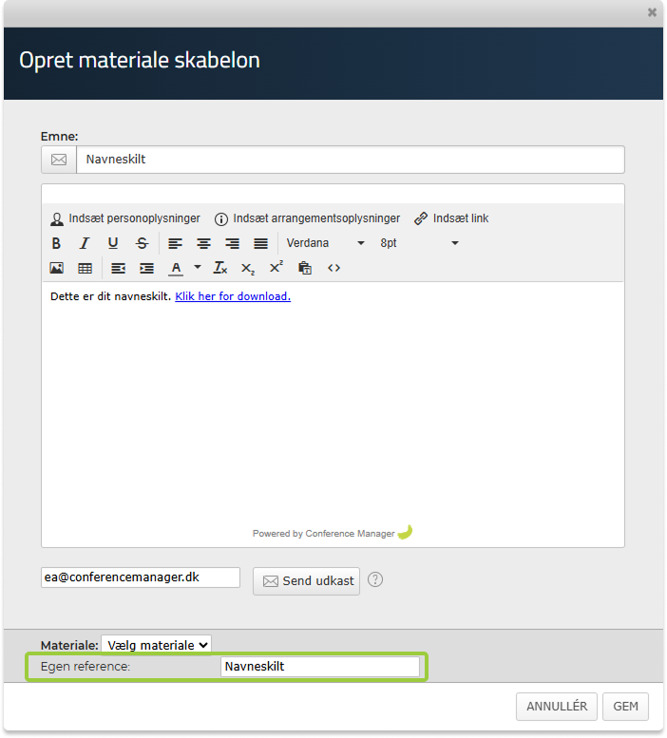Clear formatting from text
Screen dimensions: 667x738
point(219,268)
